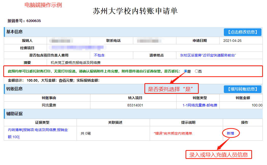
Task: Click the 共 0笔 association description cell
Action: [x=86, y=133]
